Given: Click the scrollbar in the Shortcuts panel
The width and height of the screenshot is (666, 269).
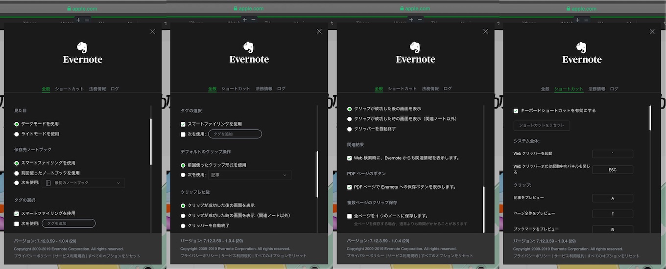Looking at the screenshot, I should (650, 118).
